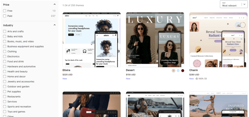249x117 pixels.
Task: Open the Elixira theme preview image
Action: [x=92, y=40]
